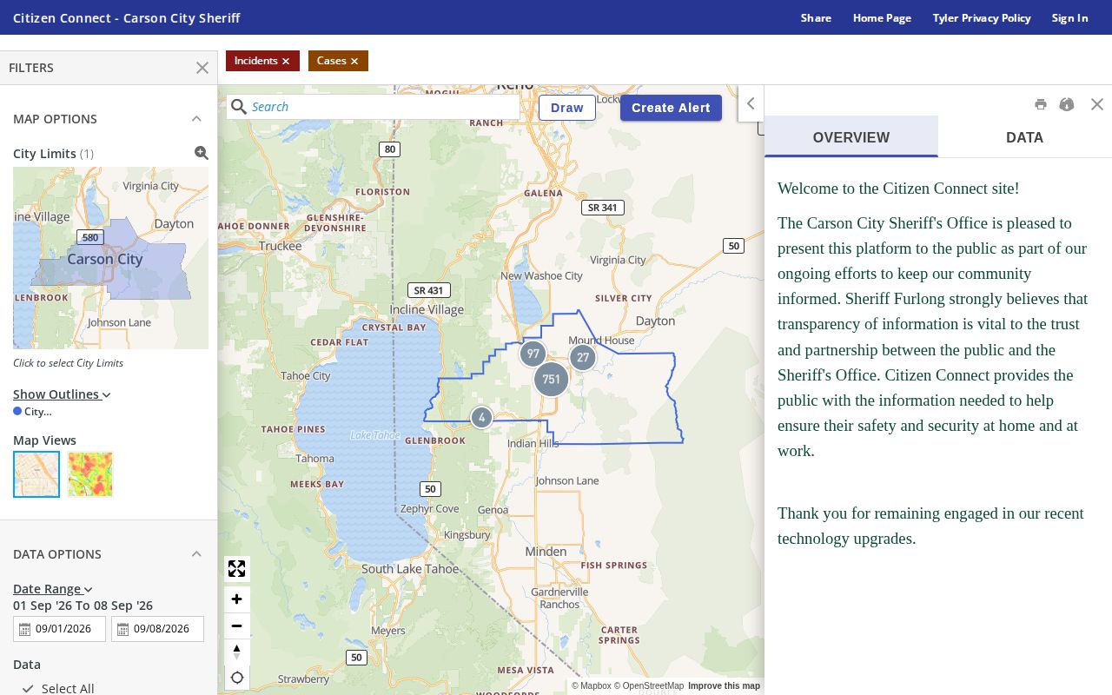The image size is (1112, 695).
Task: Close the Filters panel
Action: [202, 68]
